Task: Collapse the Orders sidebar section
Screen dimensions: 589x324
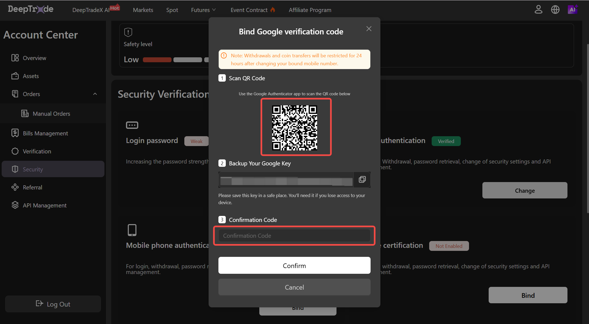Action: 95,94
